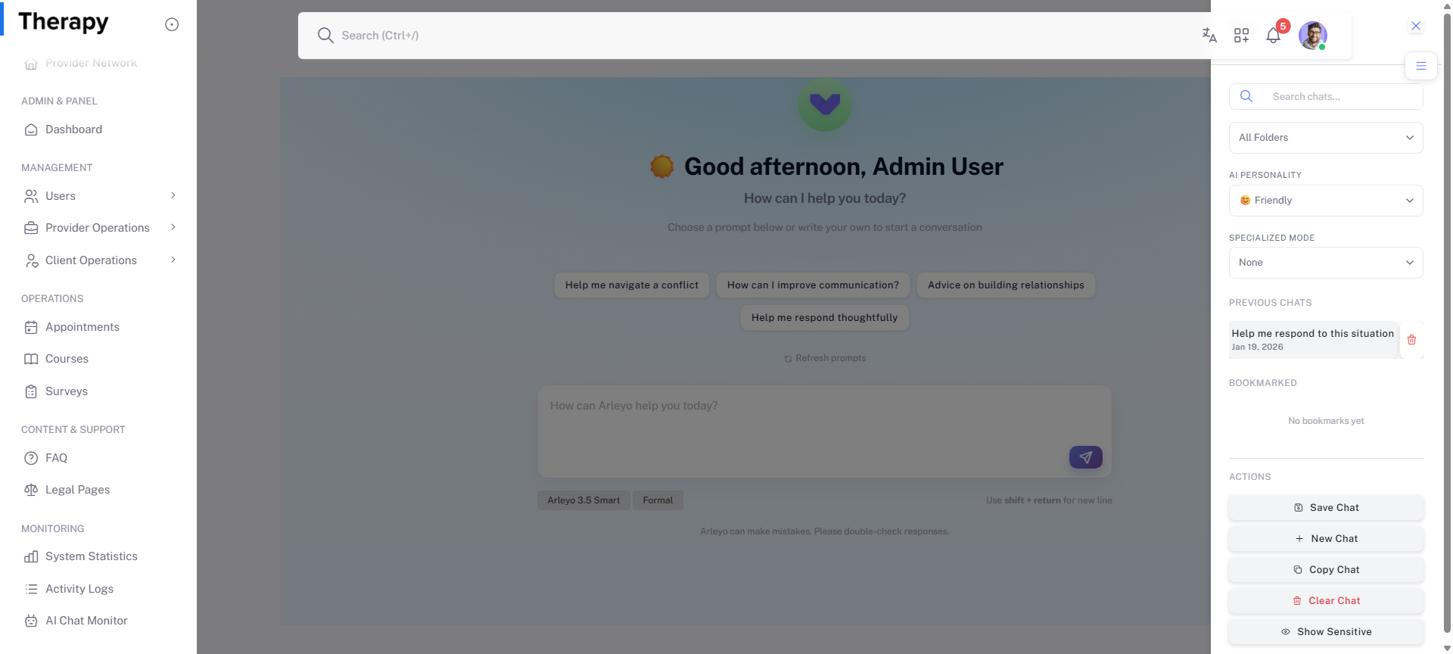Screen dimensions: 1453x654
Task: Go to Appointments page
Action: click(98, 327)
